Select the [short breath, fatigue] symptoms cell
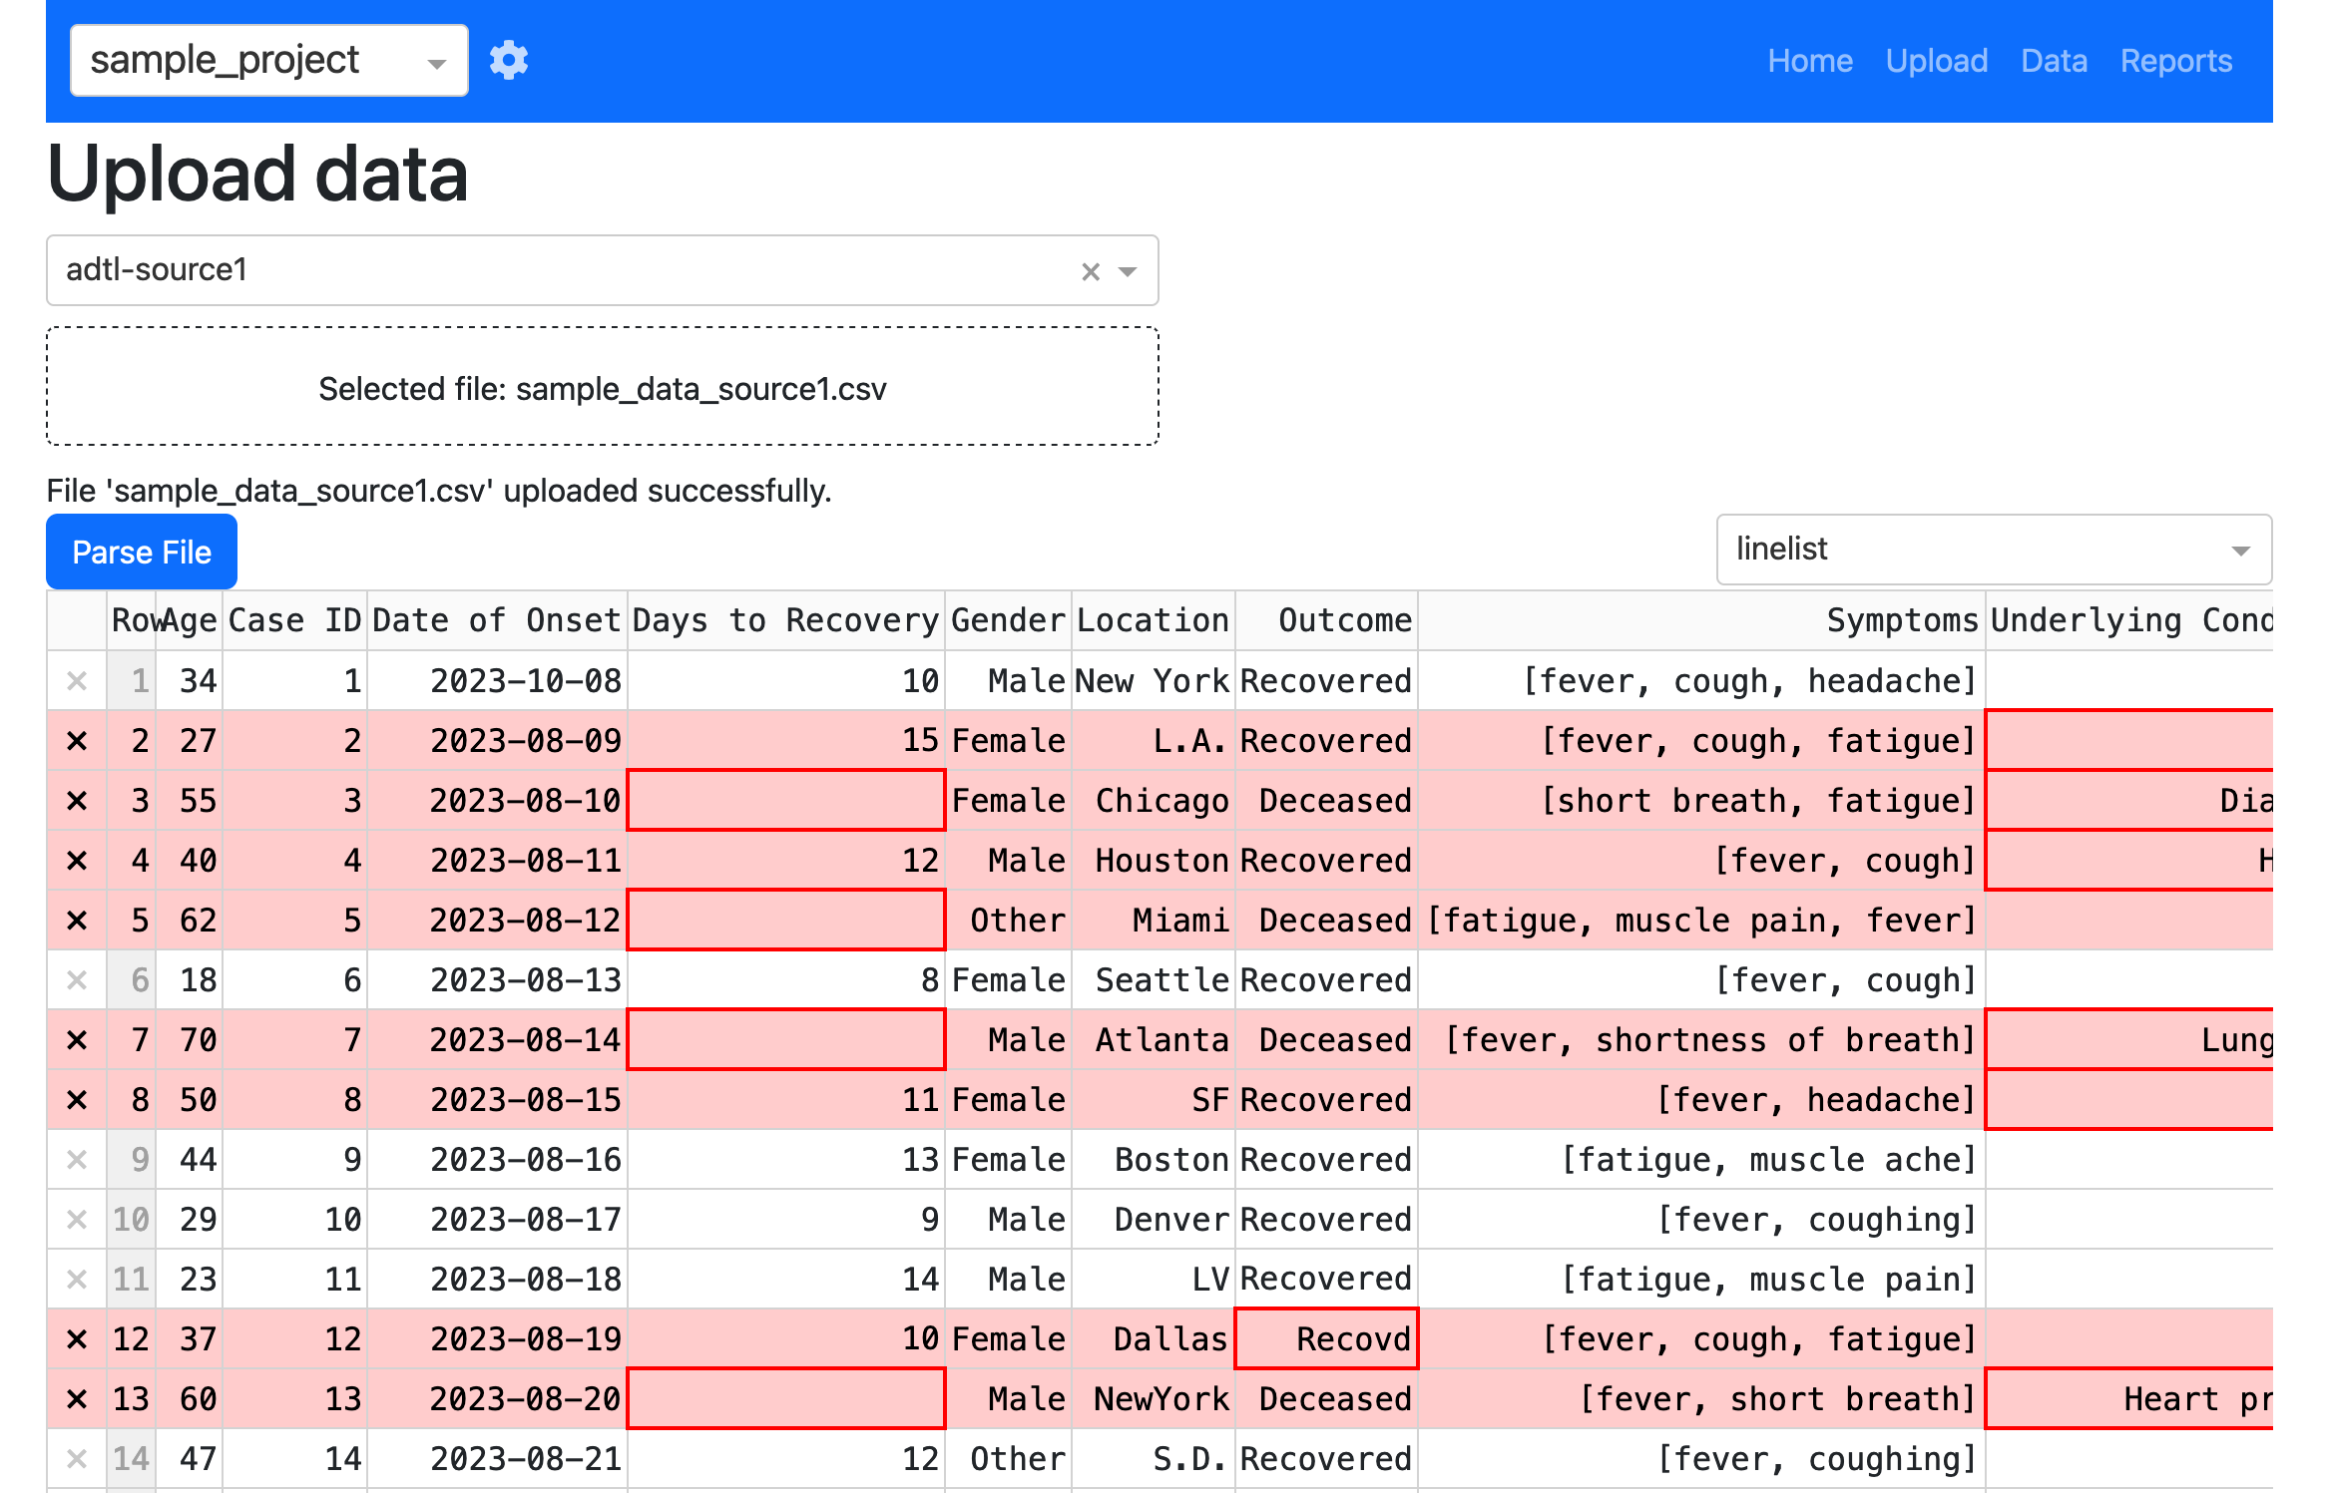The width and height of the screenshot is (2327, 1493). [x=1701, y=801]
